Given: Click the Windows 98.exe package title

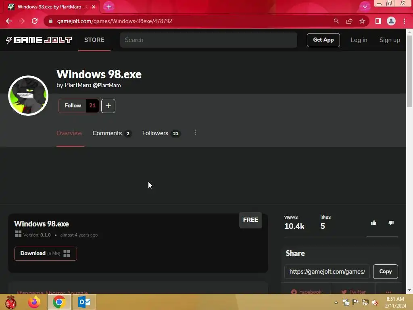Looking at the screenshot, I should (x=42, y=224).
